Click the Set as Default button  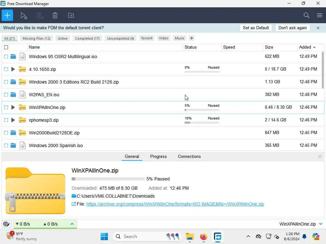click(256, 28)
